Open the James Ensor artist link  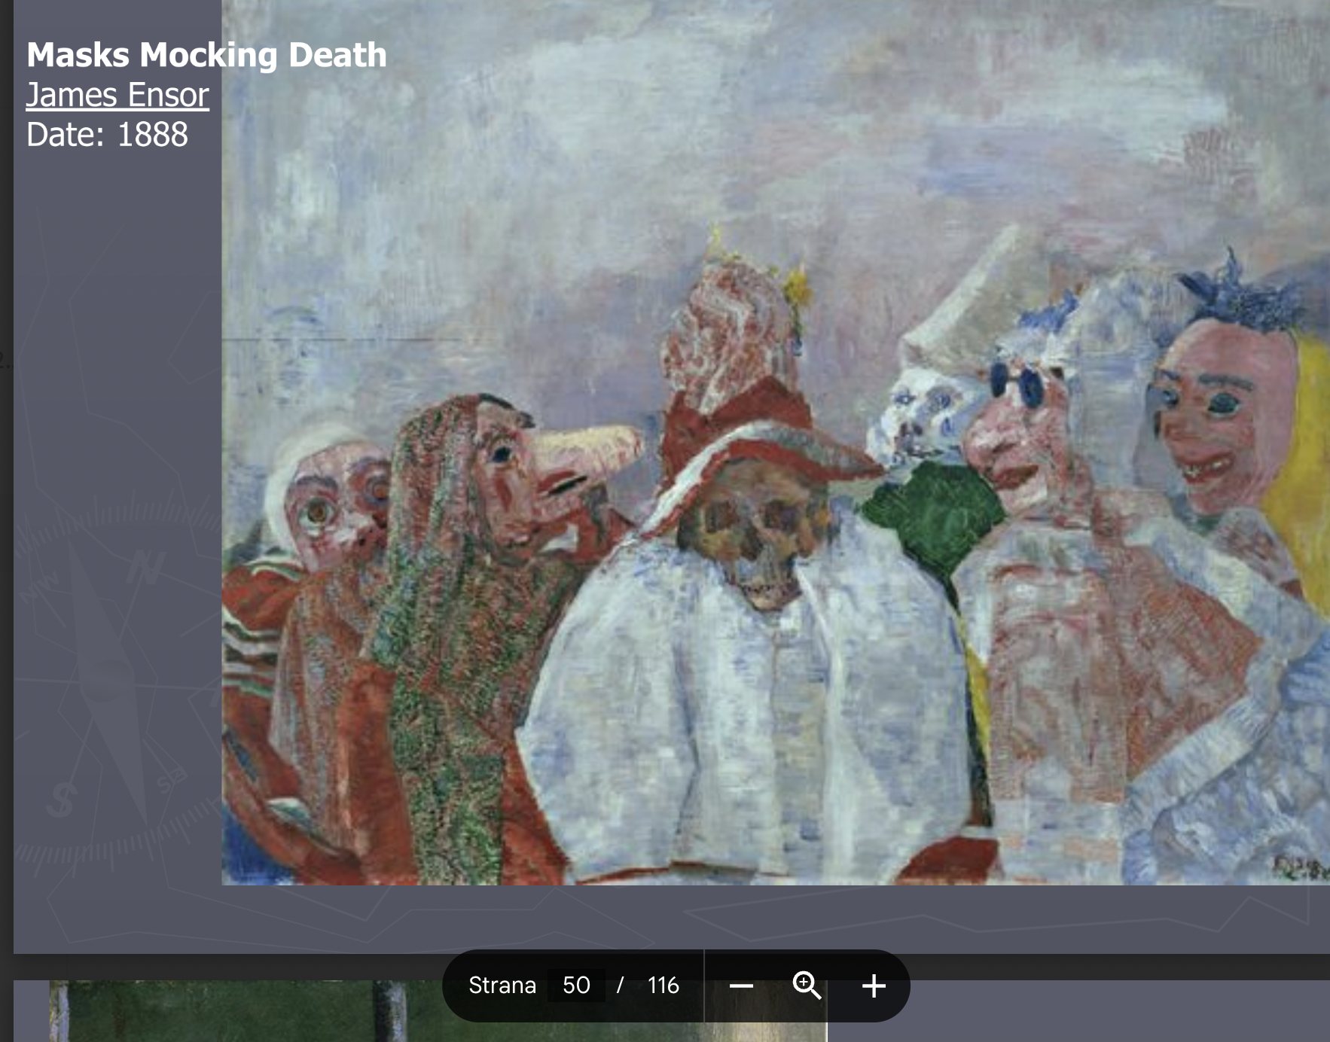click(117, 95)
